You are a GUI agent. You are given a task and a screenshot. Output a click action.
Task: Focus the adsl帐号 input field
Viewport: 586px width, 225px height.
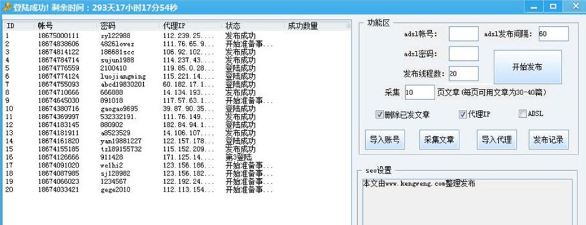click(x=463, y=34)
